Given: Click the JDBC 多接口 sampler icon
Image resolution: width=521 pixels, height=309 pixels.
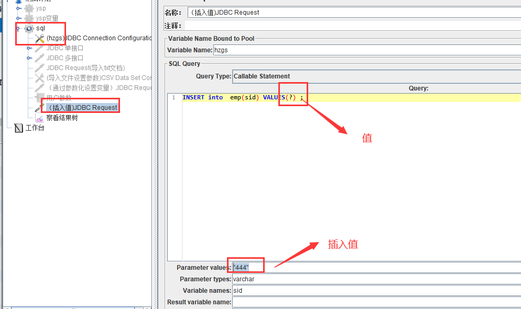Looking at the screenshot, I should point(39,58).
